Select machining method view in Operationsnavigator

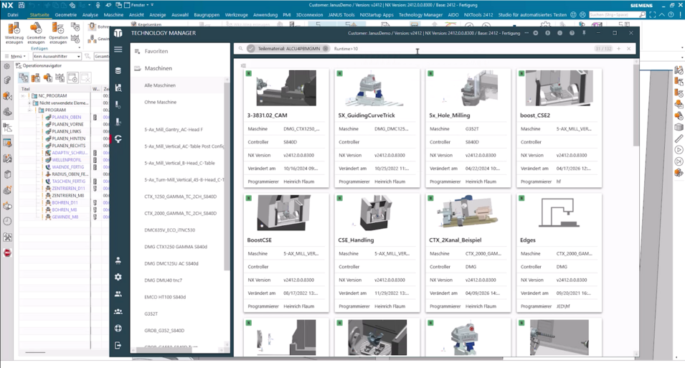tap(60, 77)
